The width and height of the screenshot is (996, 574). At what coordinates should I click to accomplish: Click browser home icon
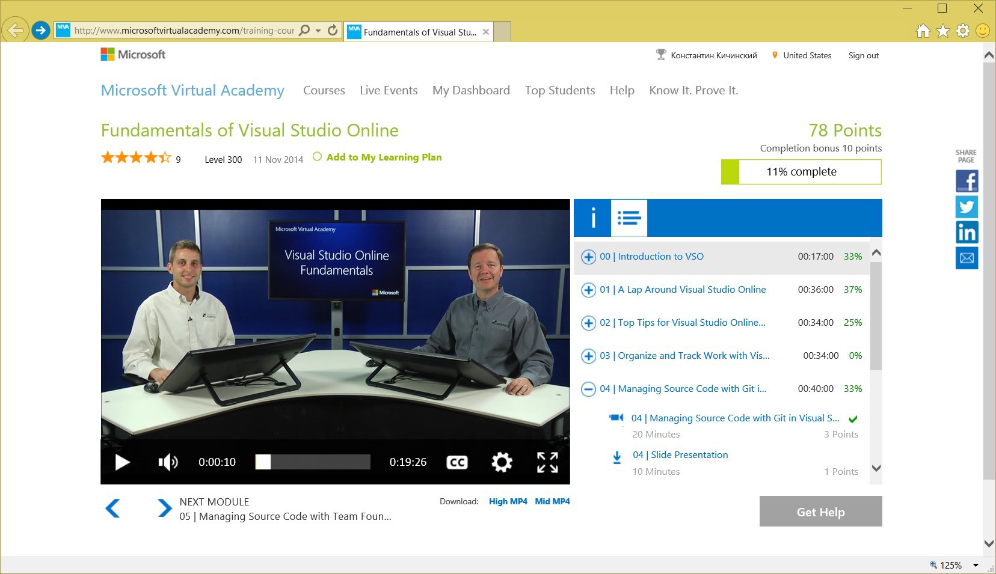[923, 31]
